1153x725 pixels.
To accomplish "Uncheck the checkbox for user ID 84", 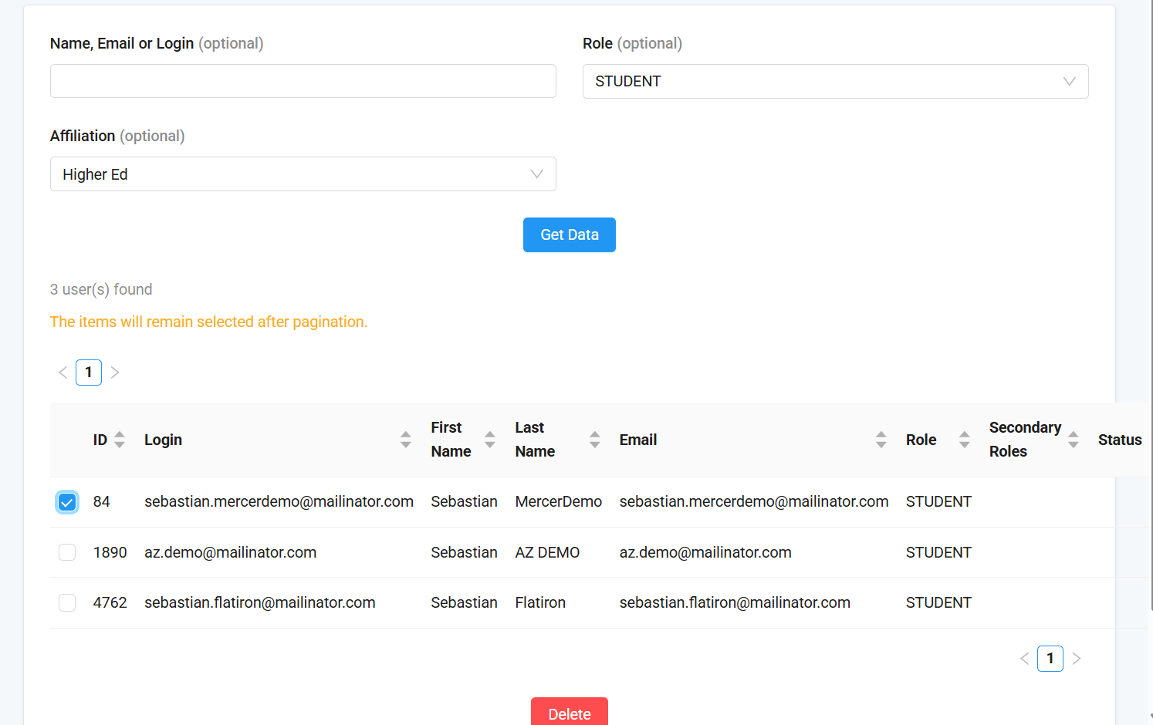I will pyautogui.click(x=67, y=502).
